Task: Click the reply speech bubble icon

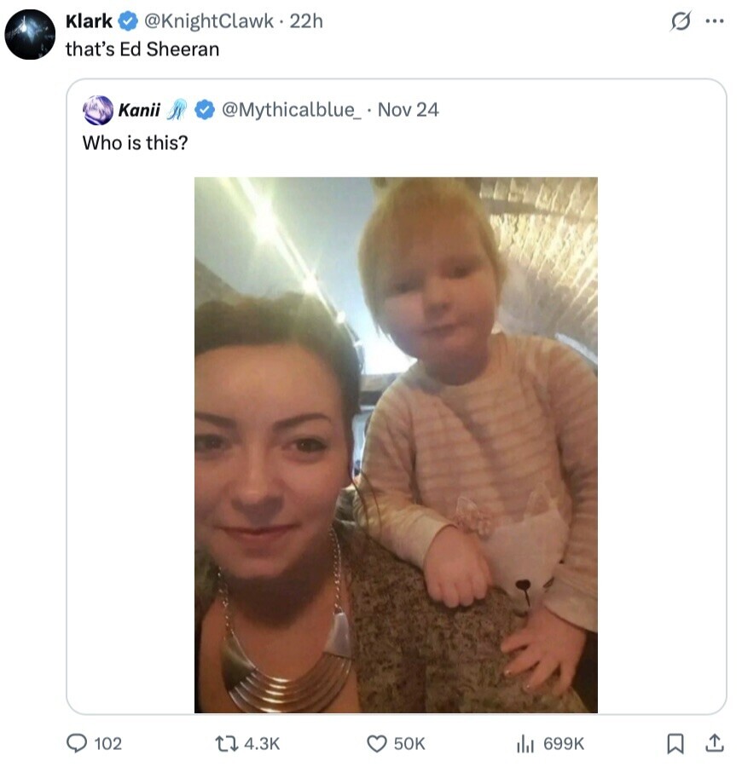Action: point(78,743)
